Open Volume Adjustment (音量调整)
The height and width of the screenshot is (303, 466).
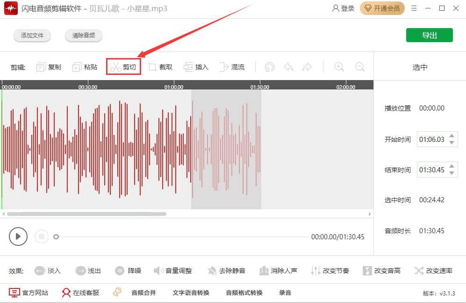(172, 271)
